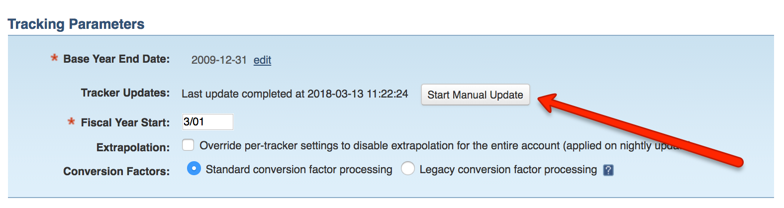This screenshot has height=208, width=784.
Task: Click the Base Year End Date label
Action: [x=116, y=59]
